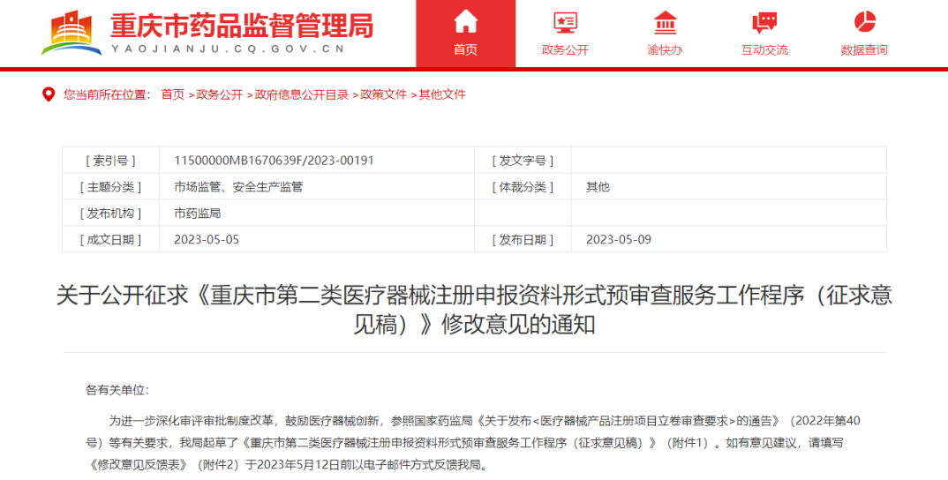The height and width of the screenshot is (480, 948).
Task: Select the 渝快办 menu label
Action: pyautogui.click(x=665, y=50)
